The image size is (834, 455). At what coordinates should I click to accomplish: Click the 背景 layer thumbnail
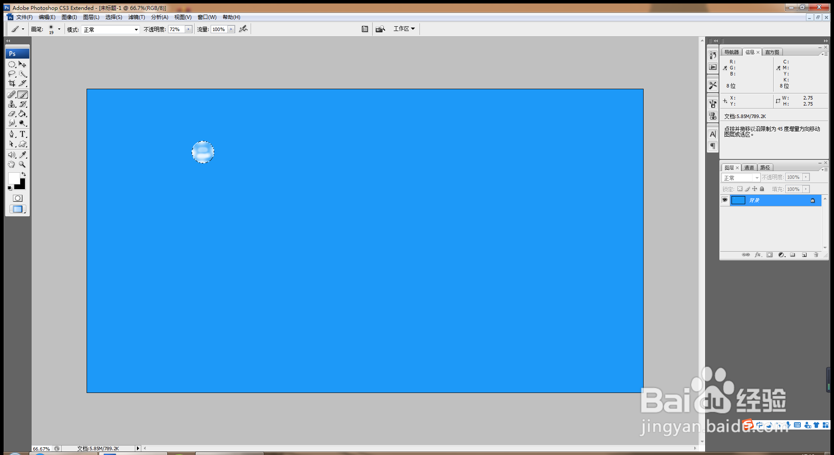coord(738,200)
